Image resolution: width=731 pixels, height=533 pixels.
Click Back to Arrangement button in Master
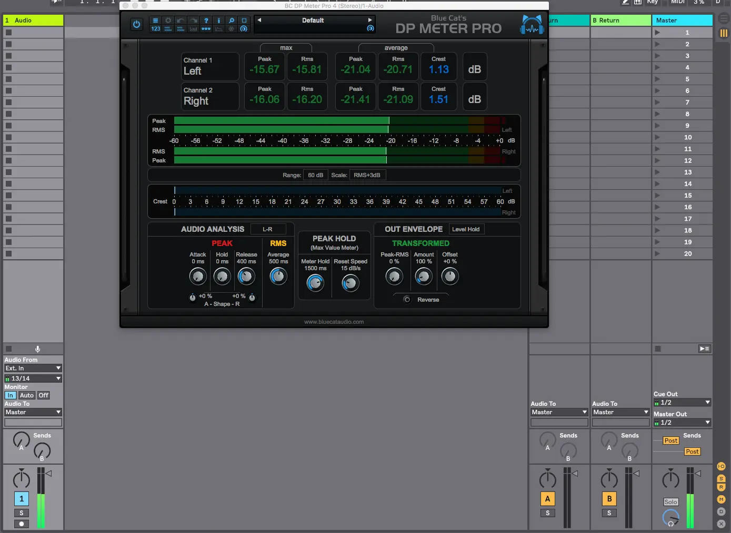(x=704, y=348)
